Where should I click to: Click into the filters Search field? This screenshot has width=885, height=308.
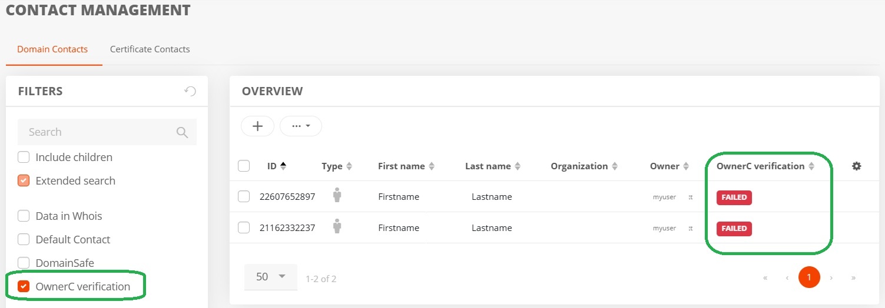pyautogui.click(x=107, y=132)
